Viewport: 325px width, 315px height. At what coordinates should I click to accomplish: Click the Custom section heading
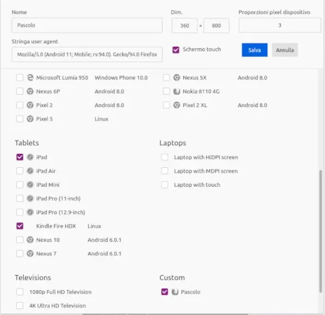(172, 277)
